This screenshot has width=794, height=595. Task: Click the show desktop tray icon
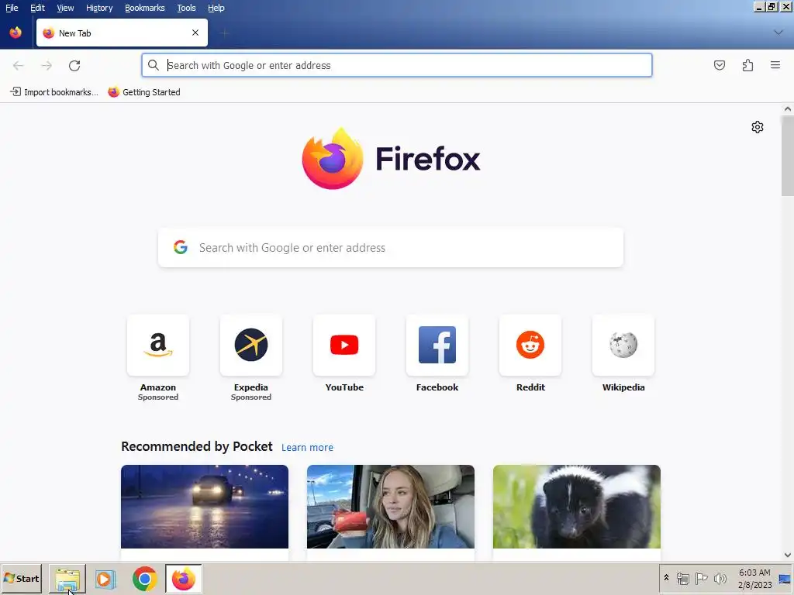pos(785,579)
